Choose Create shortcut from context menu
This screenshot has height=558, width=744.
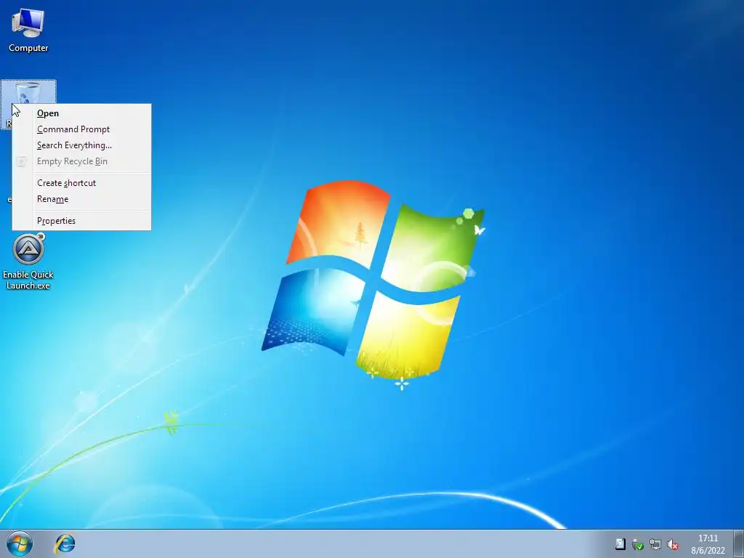pos(81,183)
